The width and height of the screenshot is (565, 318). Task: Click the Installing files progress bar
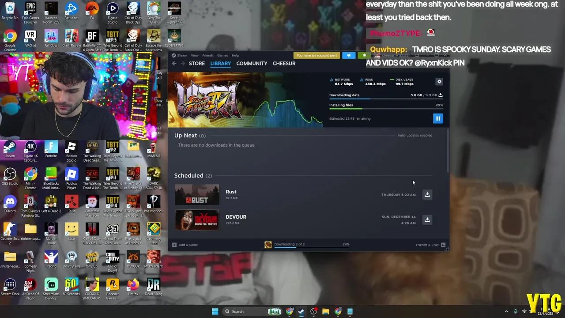coord(386,109)
